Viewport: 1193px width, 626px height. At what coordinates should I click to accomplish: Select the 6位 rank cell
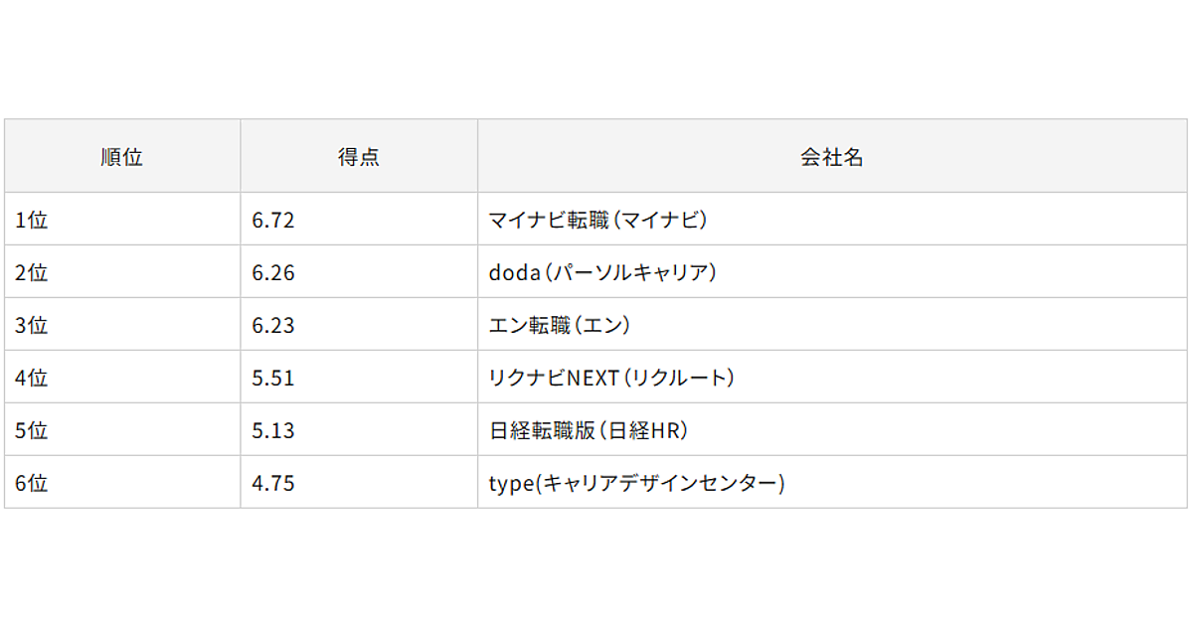tap(122, 482)
